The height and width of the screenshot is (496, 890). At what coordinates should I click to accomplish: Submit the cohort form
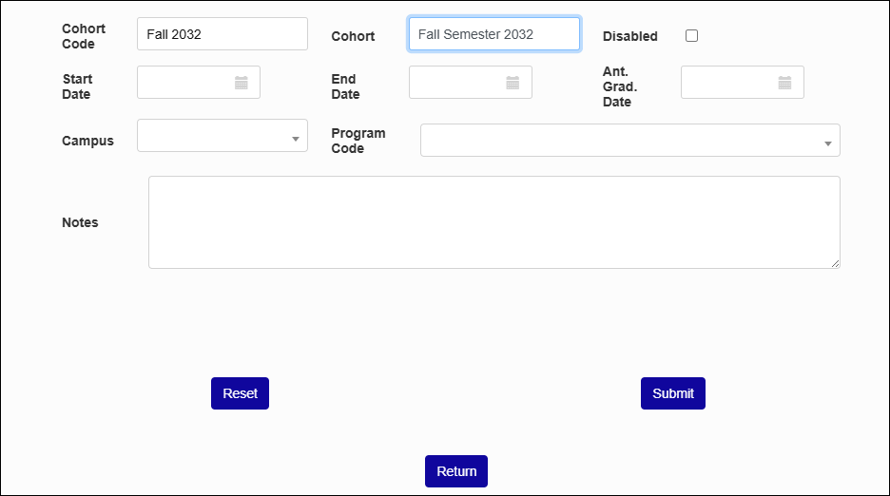click(x=673, y=393)
